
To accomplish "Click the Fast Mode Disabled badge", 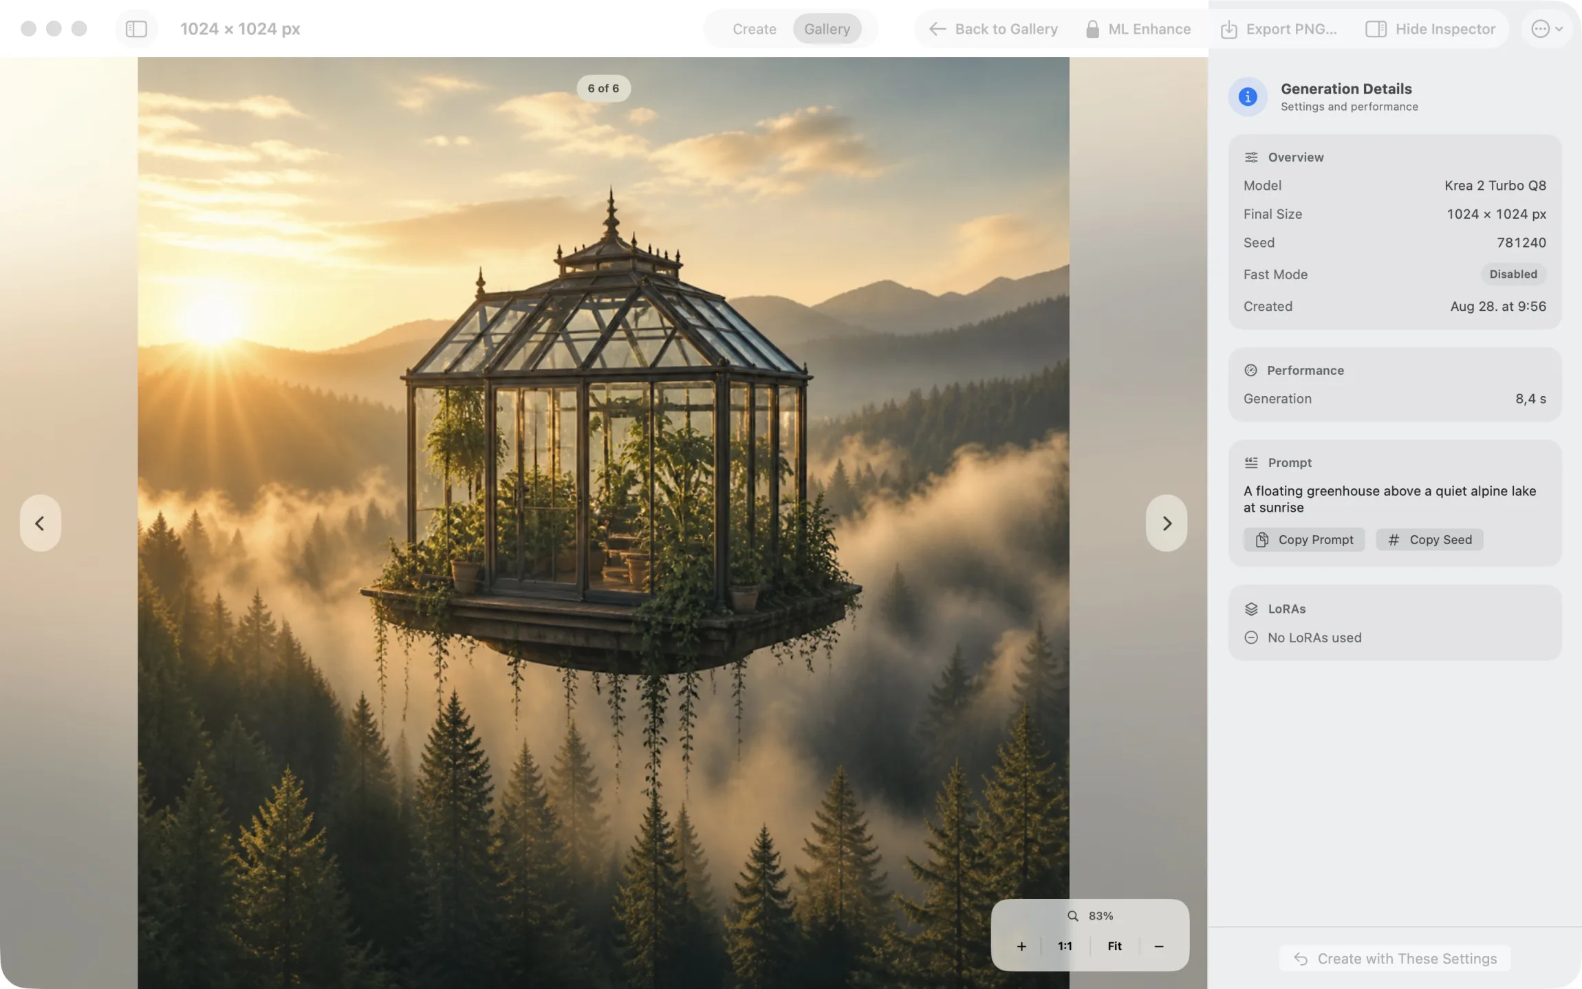I will pyautogui.click(x=1513, y=274).
